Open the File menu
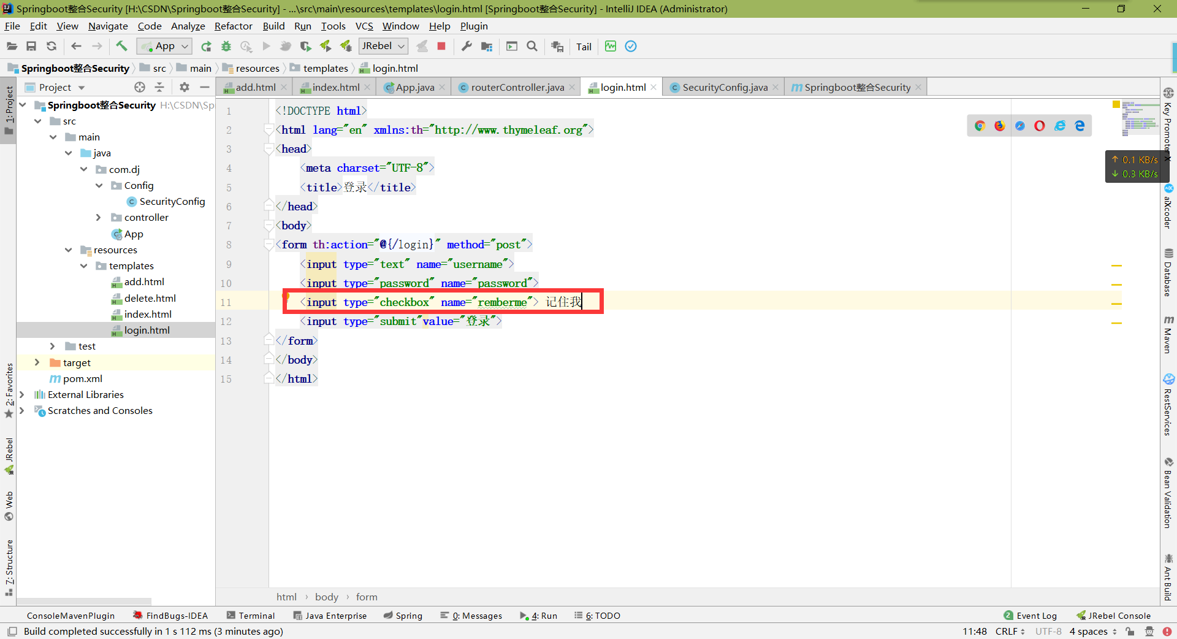The width and height of the screenshot is (1177, 639). pos(12,26)
